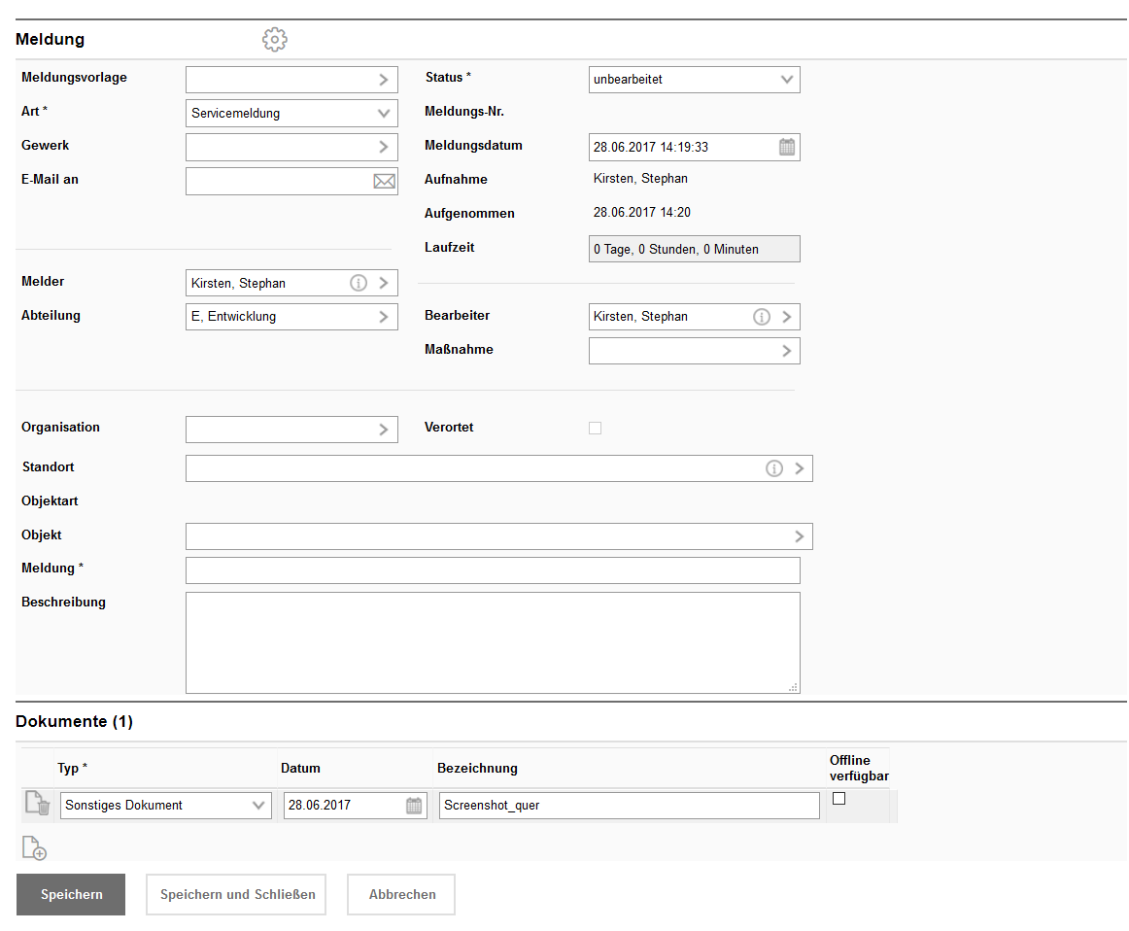Click into the Beschreibung text area
Image resolution: width=1129 pixels, height=931 pixels.
[x=493, y=642]
